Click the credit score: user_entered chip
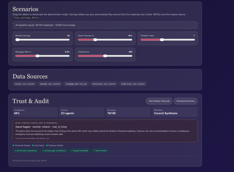 133,84
